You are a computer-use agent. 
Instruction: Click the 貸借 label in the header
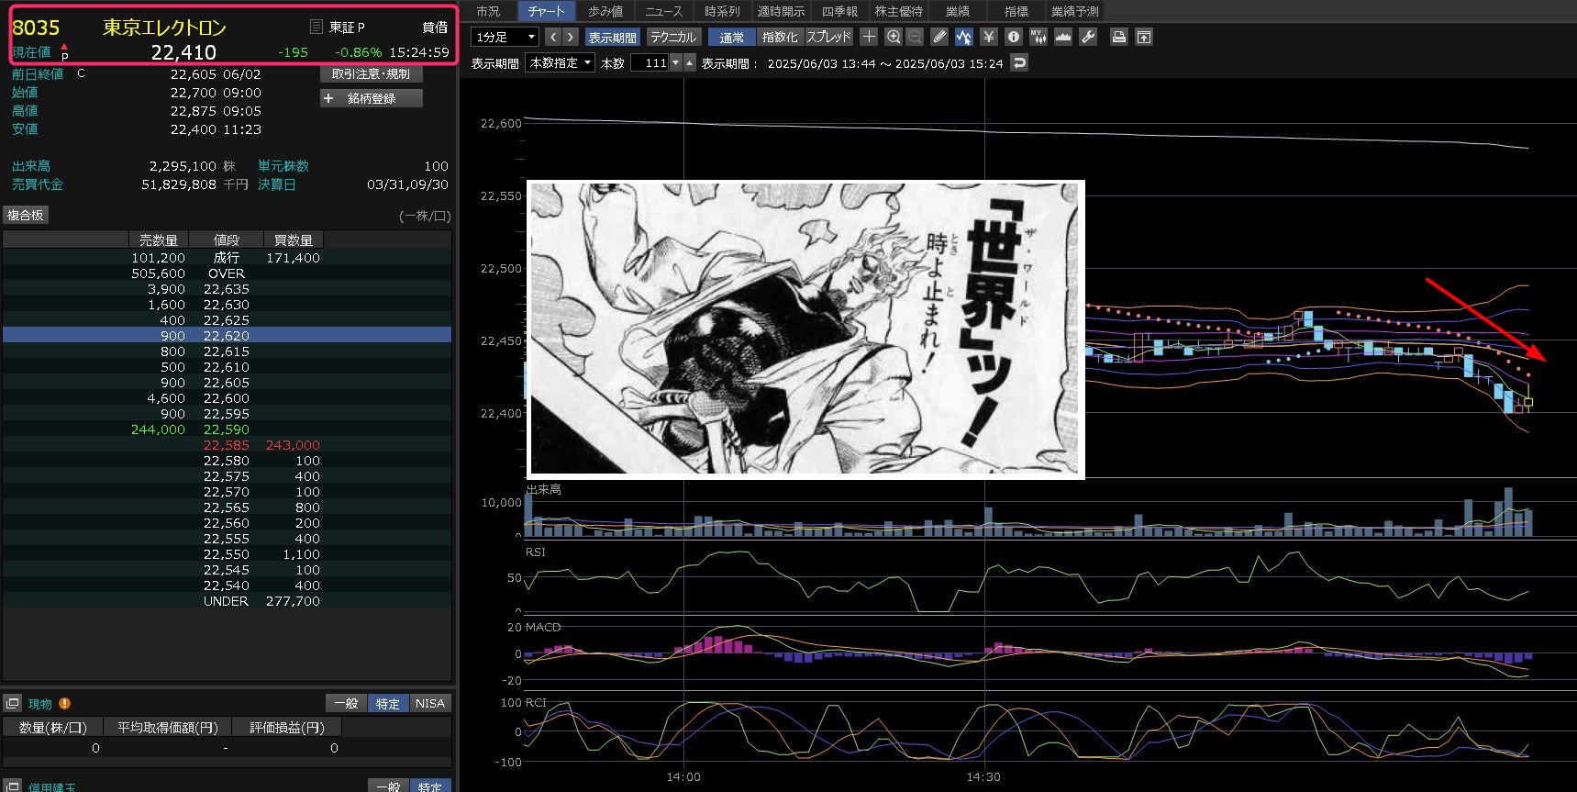435,28
